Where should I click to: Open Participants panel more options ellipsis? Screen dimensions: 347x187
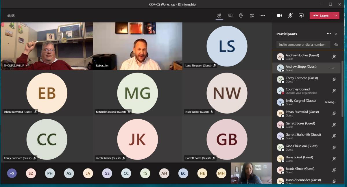329,34
